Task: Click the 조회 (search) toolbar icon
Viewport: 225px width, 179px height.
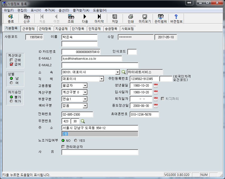Action: [71, 19]
